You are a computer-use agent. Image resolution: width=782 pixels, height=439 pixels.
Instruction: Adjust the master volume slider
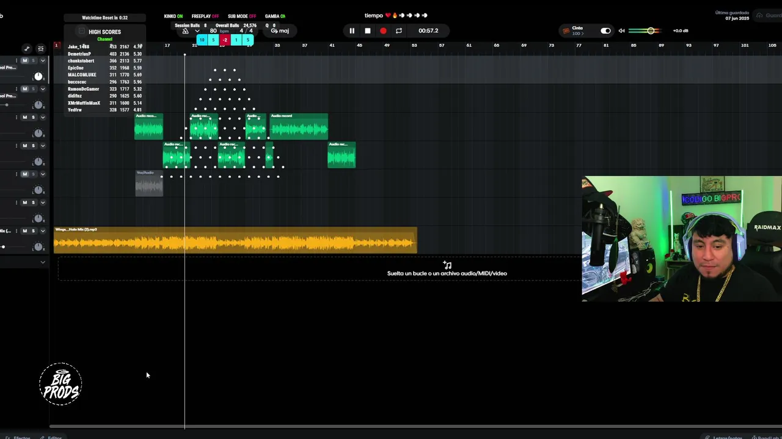pyautogui.click(x=645, y=30)
